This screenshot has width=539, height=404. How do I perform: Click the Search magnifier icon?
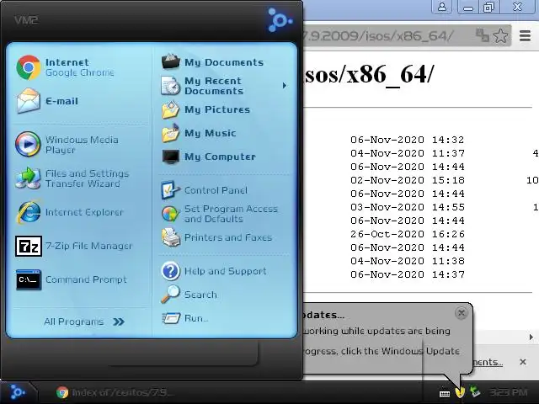point(170,294)
